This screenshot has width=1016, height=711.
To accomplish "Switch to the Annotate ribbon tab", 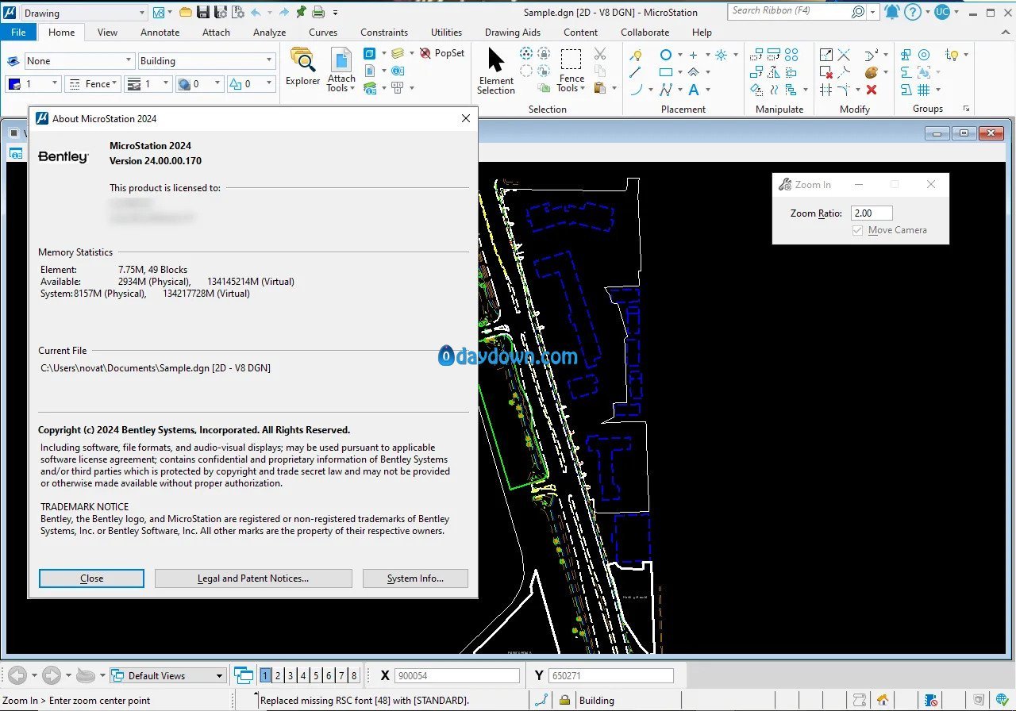I will tap(160, 33).
